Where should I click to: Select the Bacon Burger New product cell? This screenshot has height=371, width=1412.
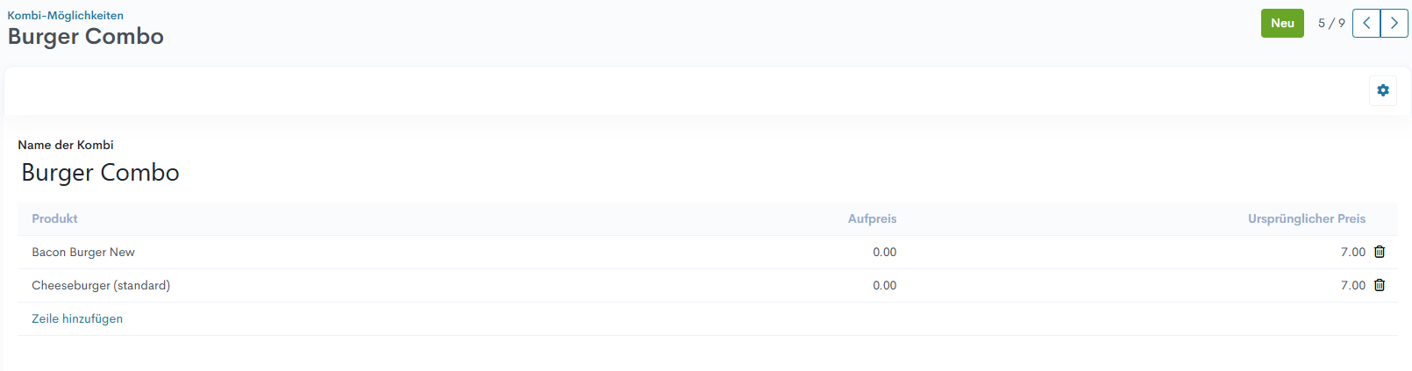click(x=83, y=252)
